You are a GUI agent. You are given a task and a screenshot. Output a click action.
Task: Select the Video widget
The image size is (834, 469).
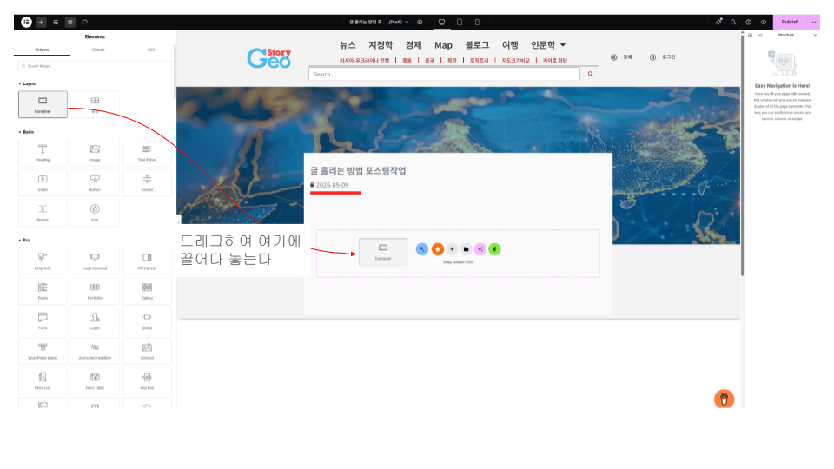[43, 182]
